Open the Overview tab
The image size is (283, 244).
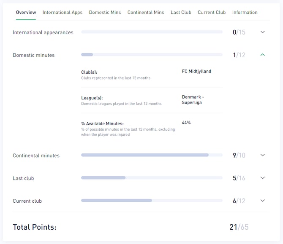[26, 12]
